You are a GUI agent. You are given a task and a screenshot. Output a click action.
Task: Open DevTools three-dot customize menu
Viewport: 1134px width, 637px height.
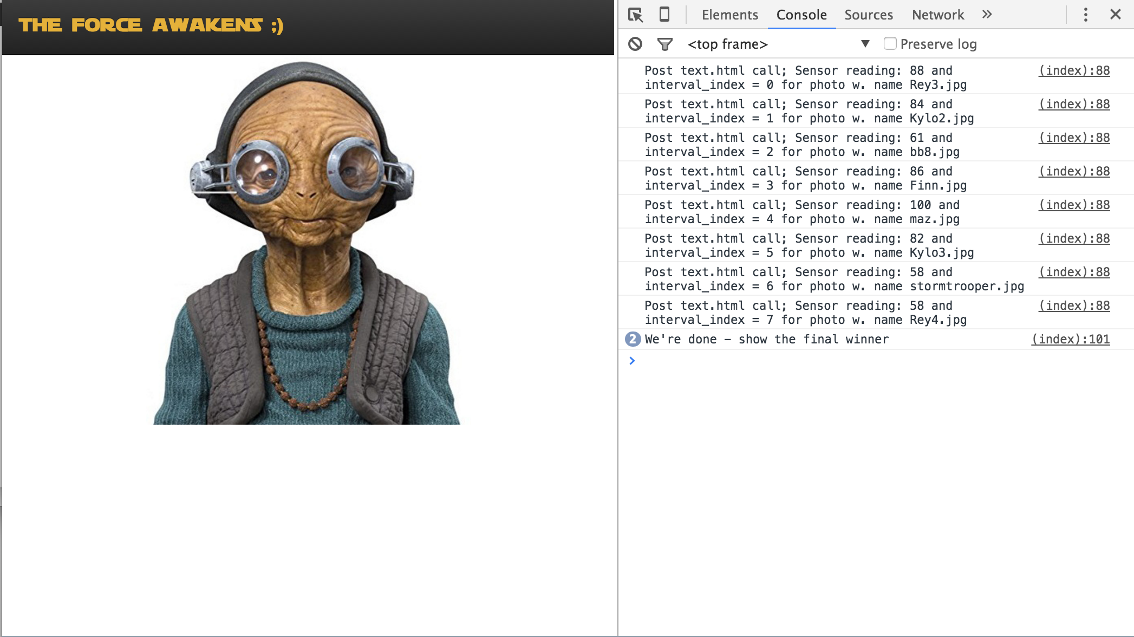point(1085,15)
